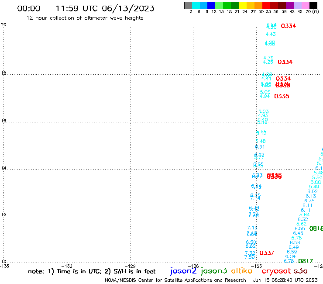Click the green time stamp '0817'

[x=306, y=261]
